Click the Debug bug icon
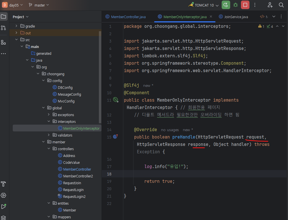This screenshot has height=220, width=288. (236, 5)
